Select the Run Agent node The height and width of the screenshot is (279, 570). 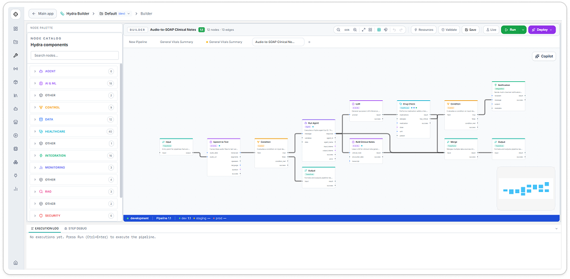319,140
